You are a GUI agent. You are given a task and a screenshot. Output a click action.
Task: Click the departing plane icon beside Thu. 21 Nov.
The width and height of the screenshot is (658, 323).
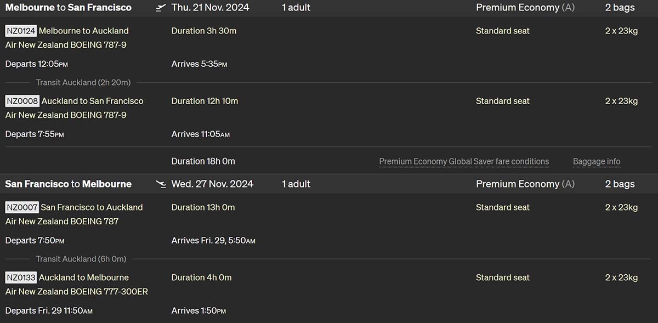click(x=161, y=8)
